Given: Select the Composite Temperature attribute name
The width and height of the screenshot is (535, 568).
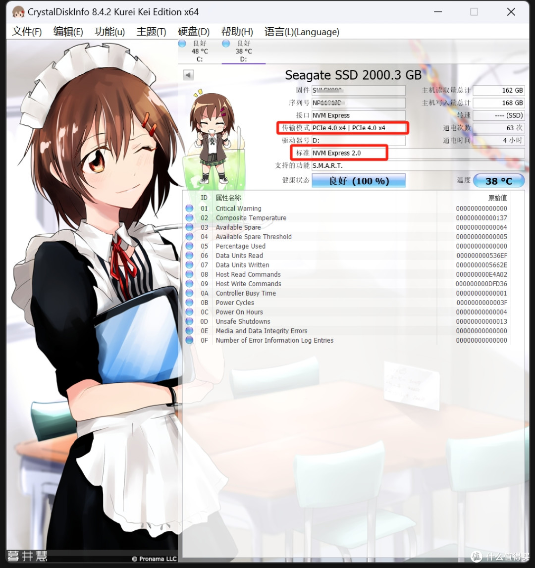Looking at the screenshot, I should point(251,218).
